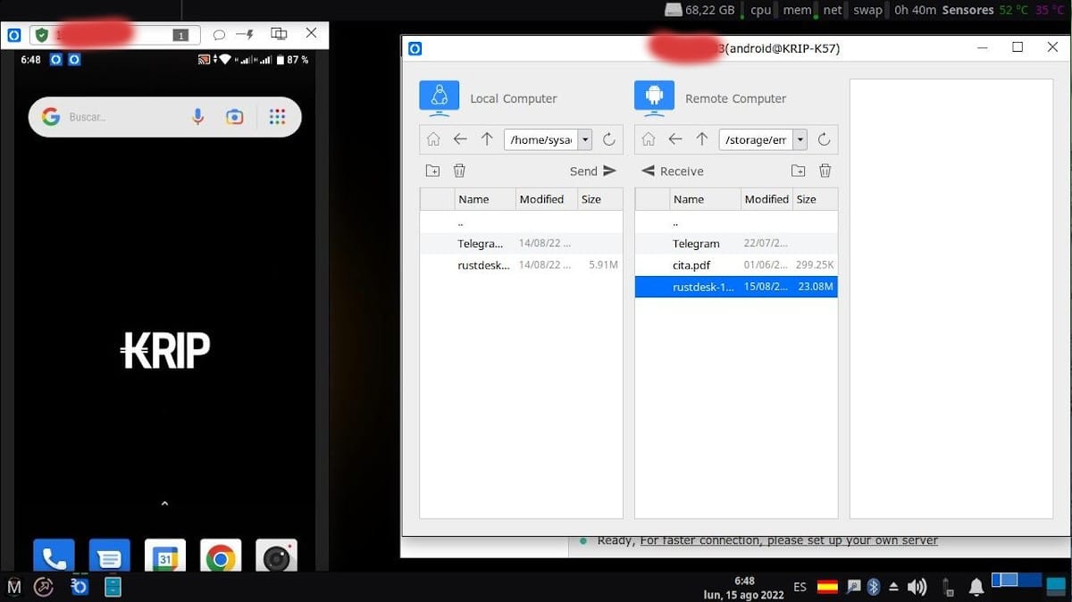Image resolution: width=1072 pixels, height=602 pixels.
Task: Go to home folder on Local Computer
Action: tap(433, 139)
